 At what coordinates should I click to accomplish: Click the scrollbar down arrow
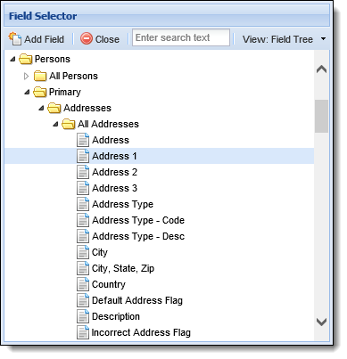[322, 322]
